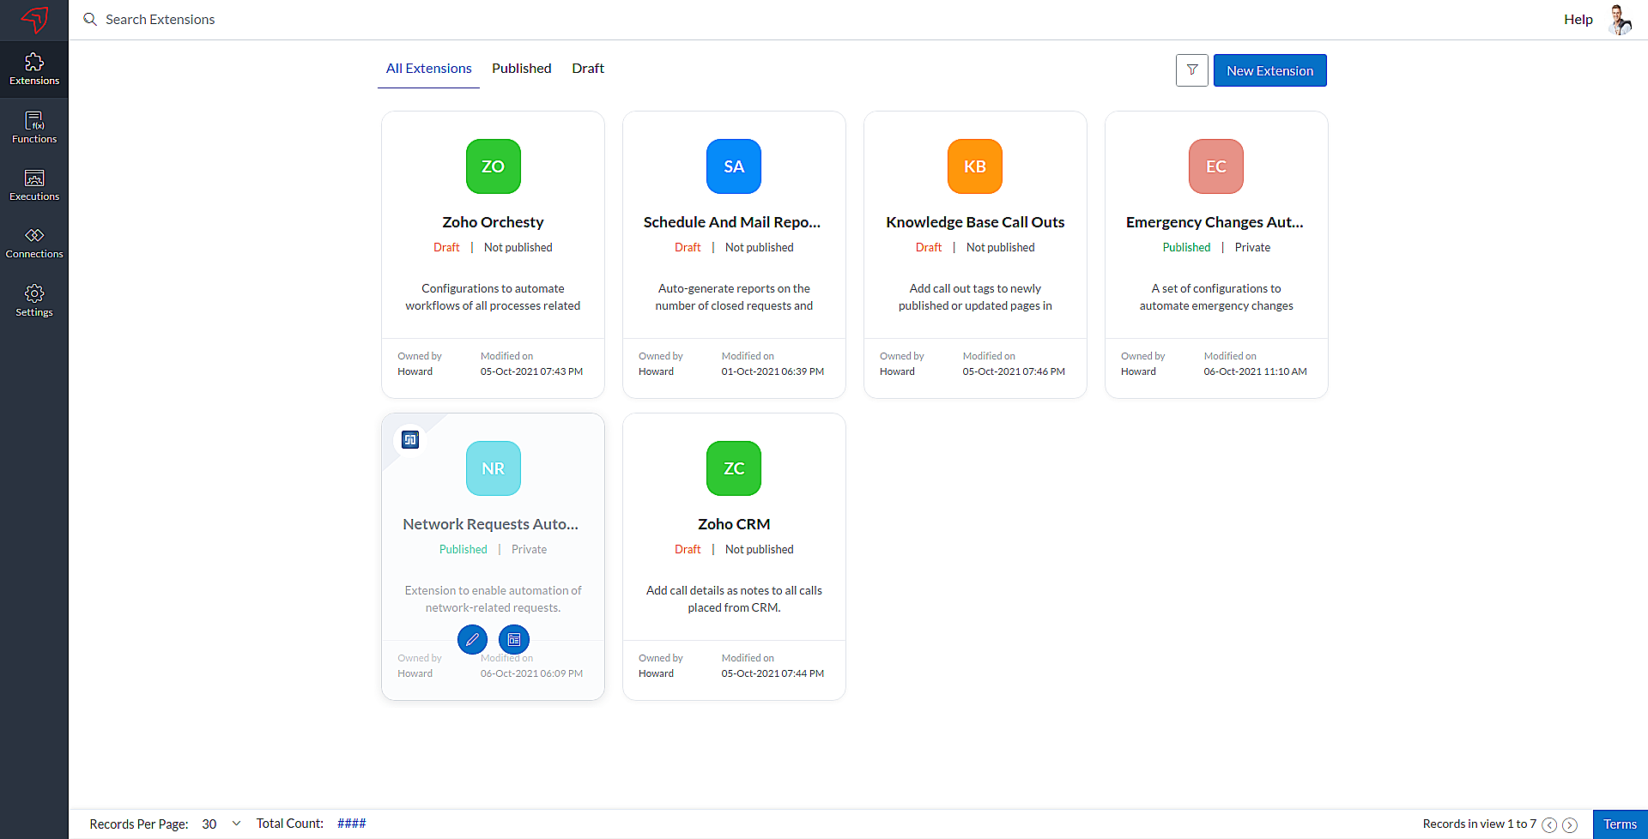Viewport: 1648px width, 839px height.
Task: Click the NR Network Requests icon
Action: point(494,468)
